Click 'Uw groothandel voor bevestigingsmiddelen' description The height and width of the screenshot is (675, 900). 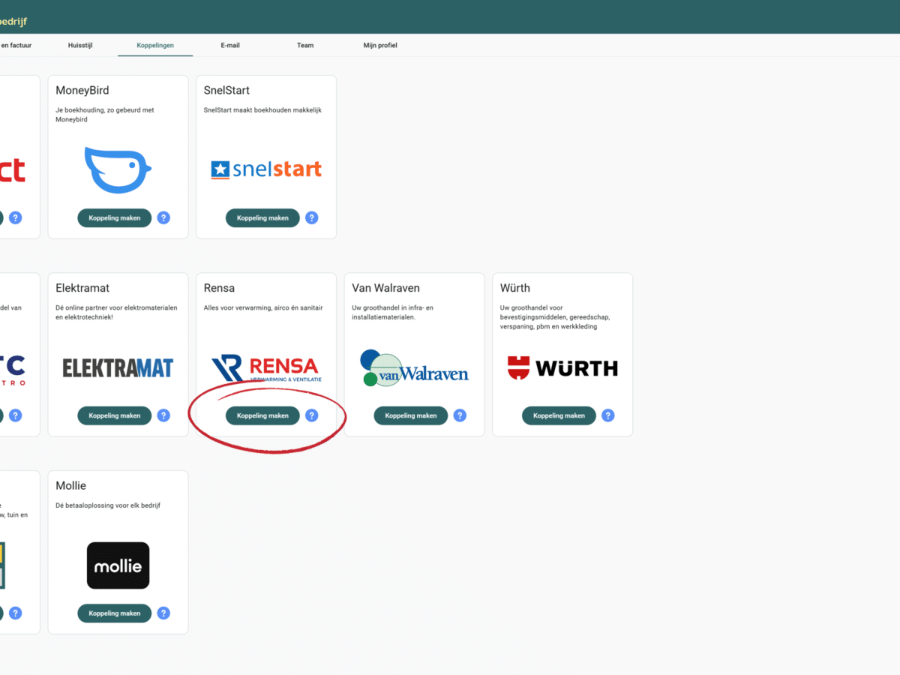pos(554,316)
